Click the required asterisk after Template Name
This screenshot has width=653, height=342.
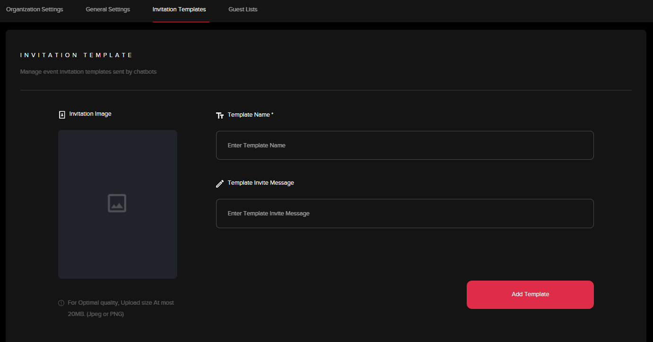tap(272, 114)
